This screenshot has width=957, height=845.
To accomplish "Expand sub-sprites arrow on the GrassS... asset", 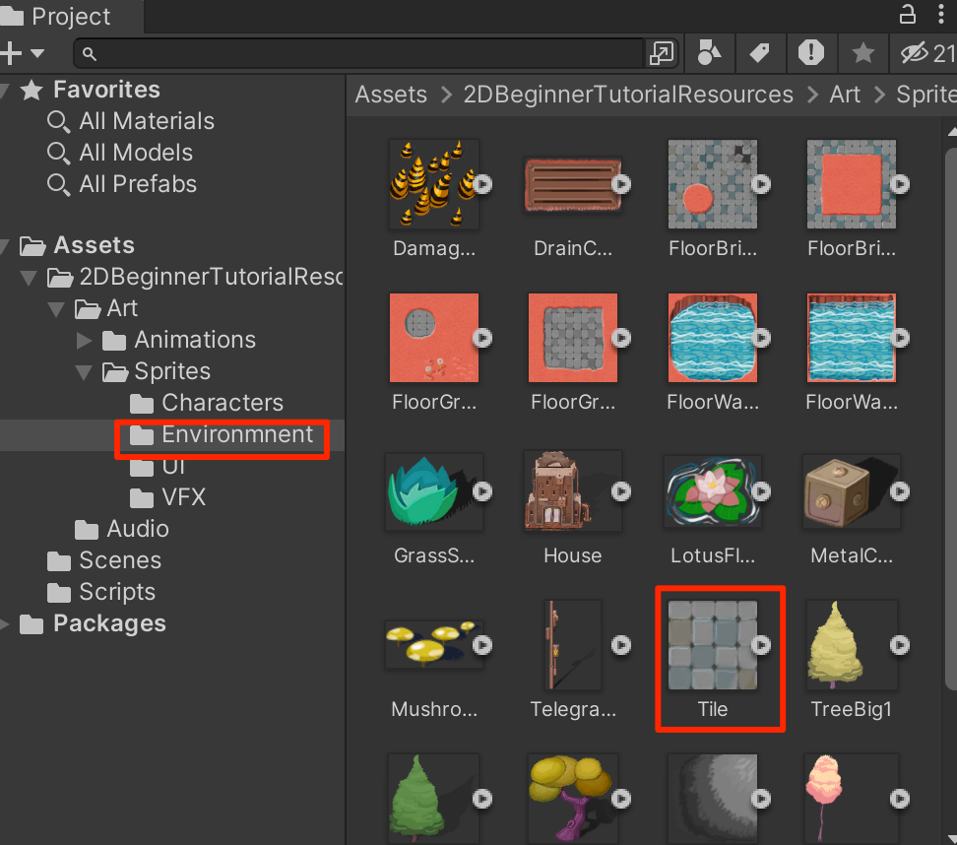I will 482,491.
